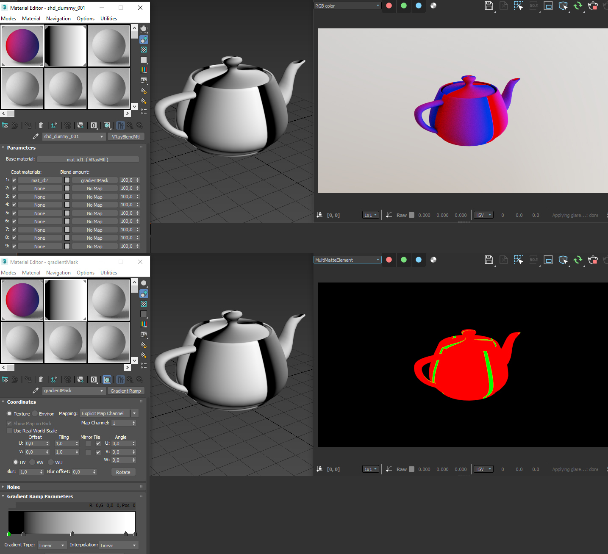This screenshot has width=608, height=554.
Task: Open Utilities menu in shd_dummy_001 editor
Action: [x=109, y=19]
